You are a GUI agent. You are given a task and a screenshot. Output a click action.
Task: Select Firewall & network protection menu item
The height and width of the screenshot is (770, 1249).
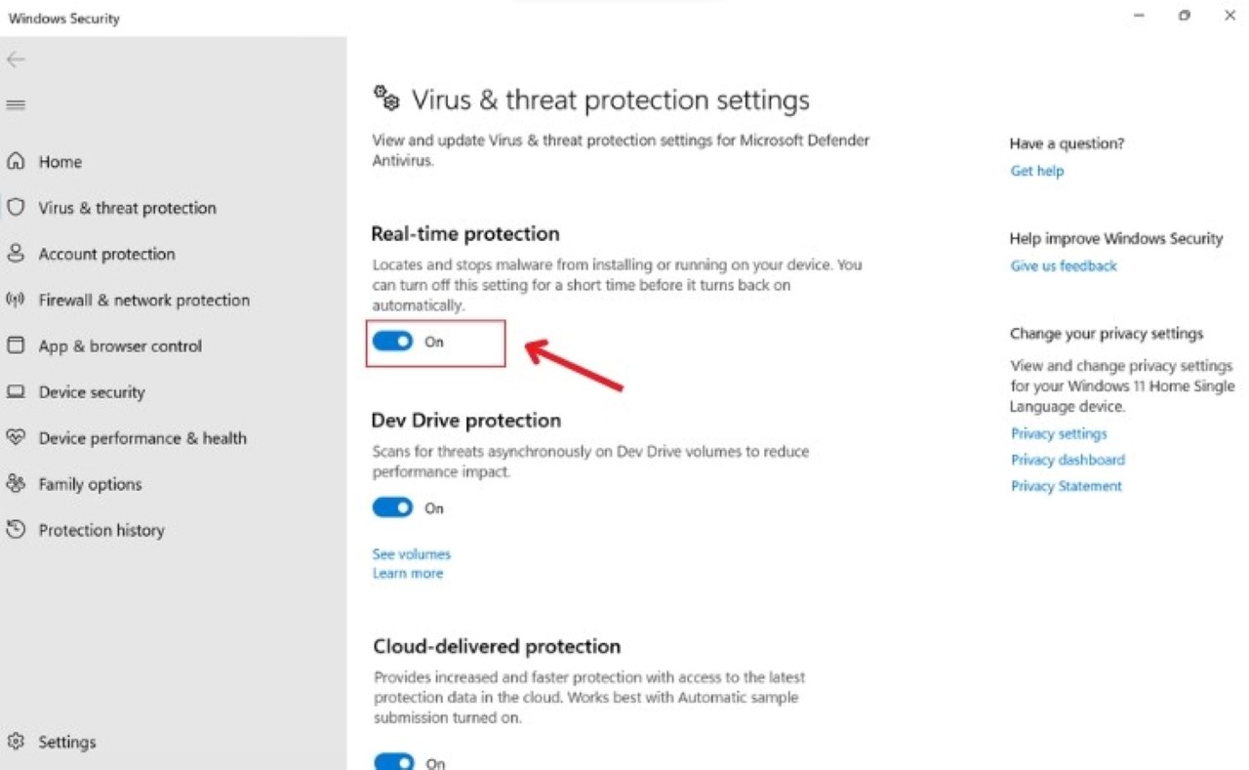point(143,300)
